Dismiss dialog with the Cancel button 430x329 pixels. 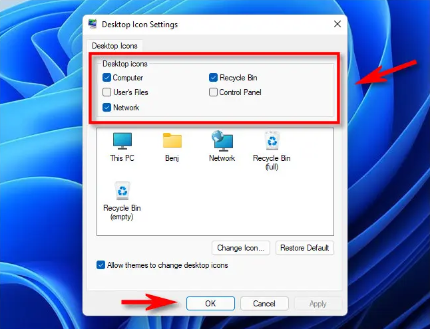tap(264, 304)
